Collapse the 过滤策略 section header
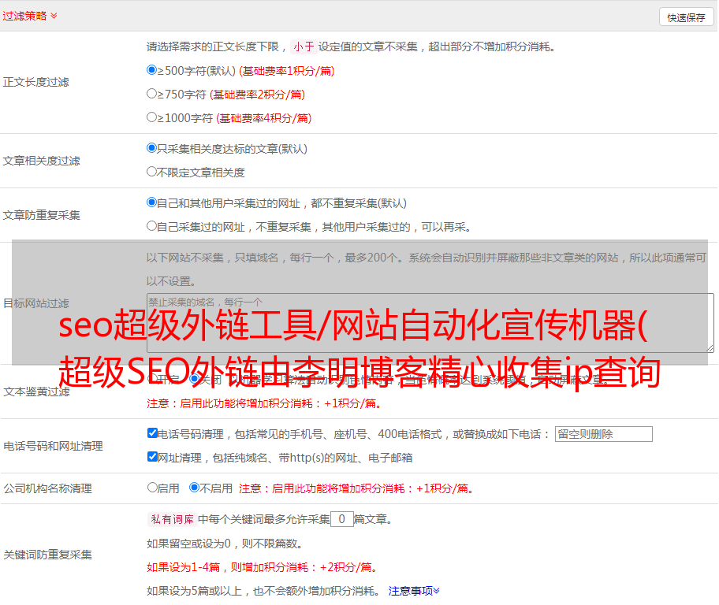 [30, 16]
